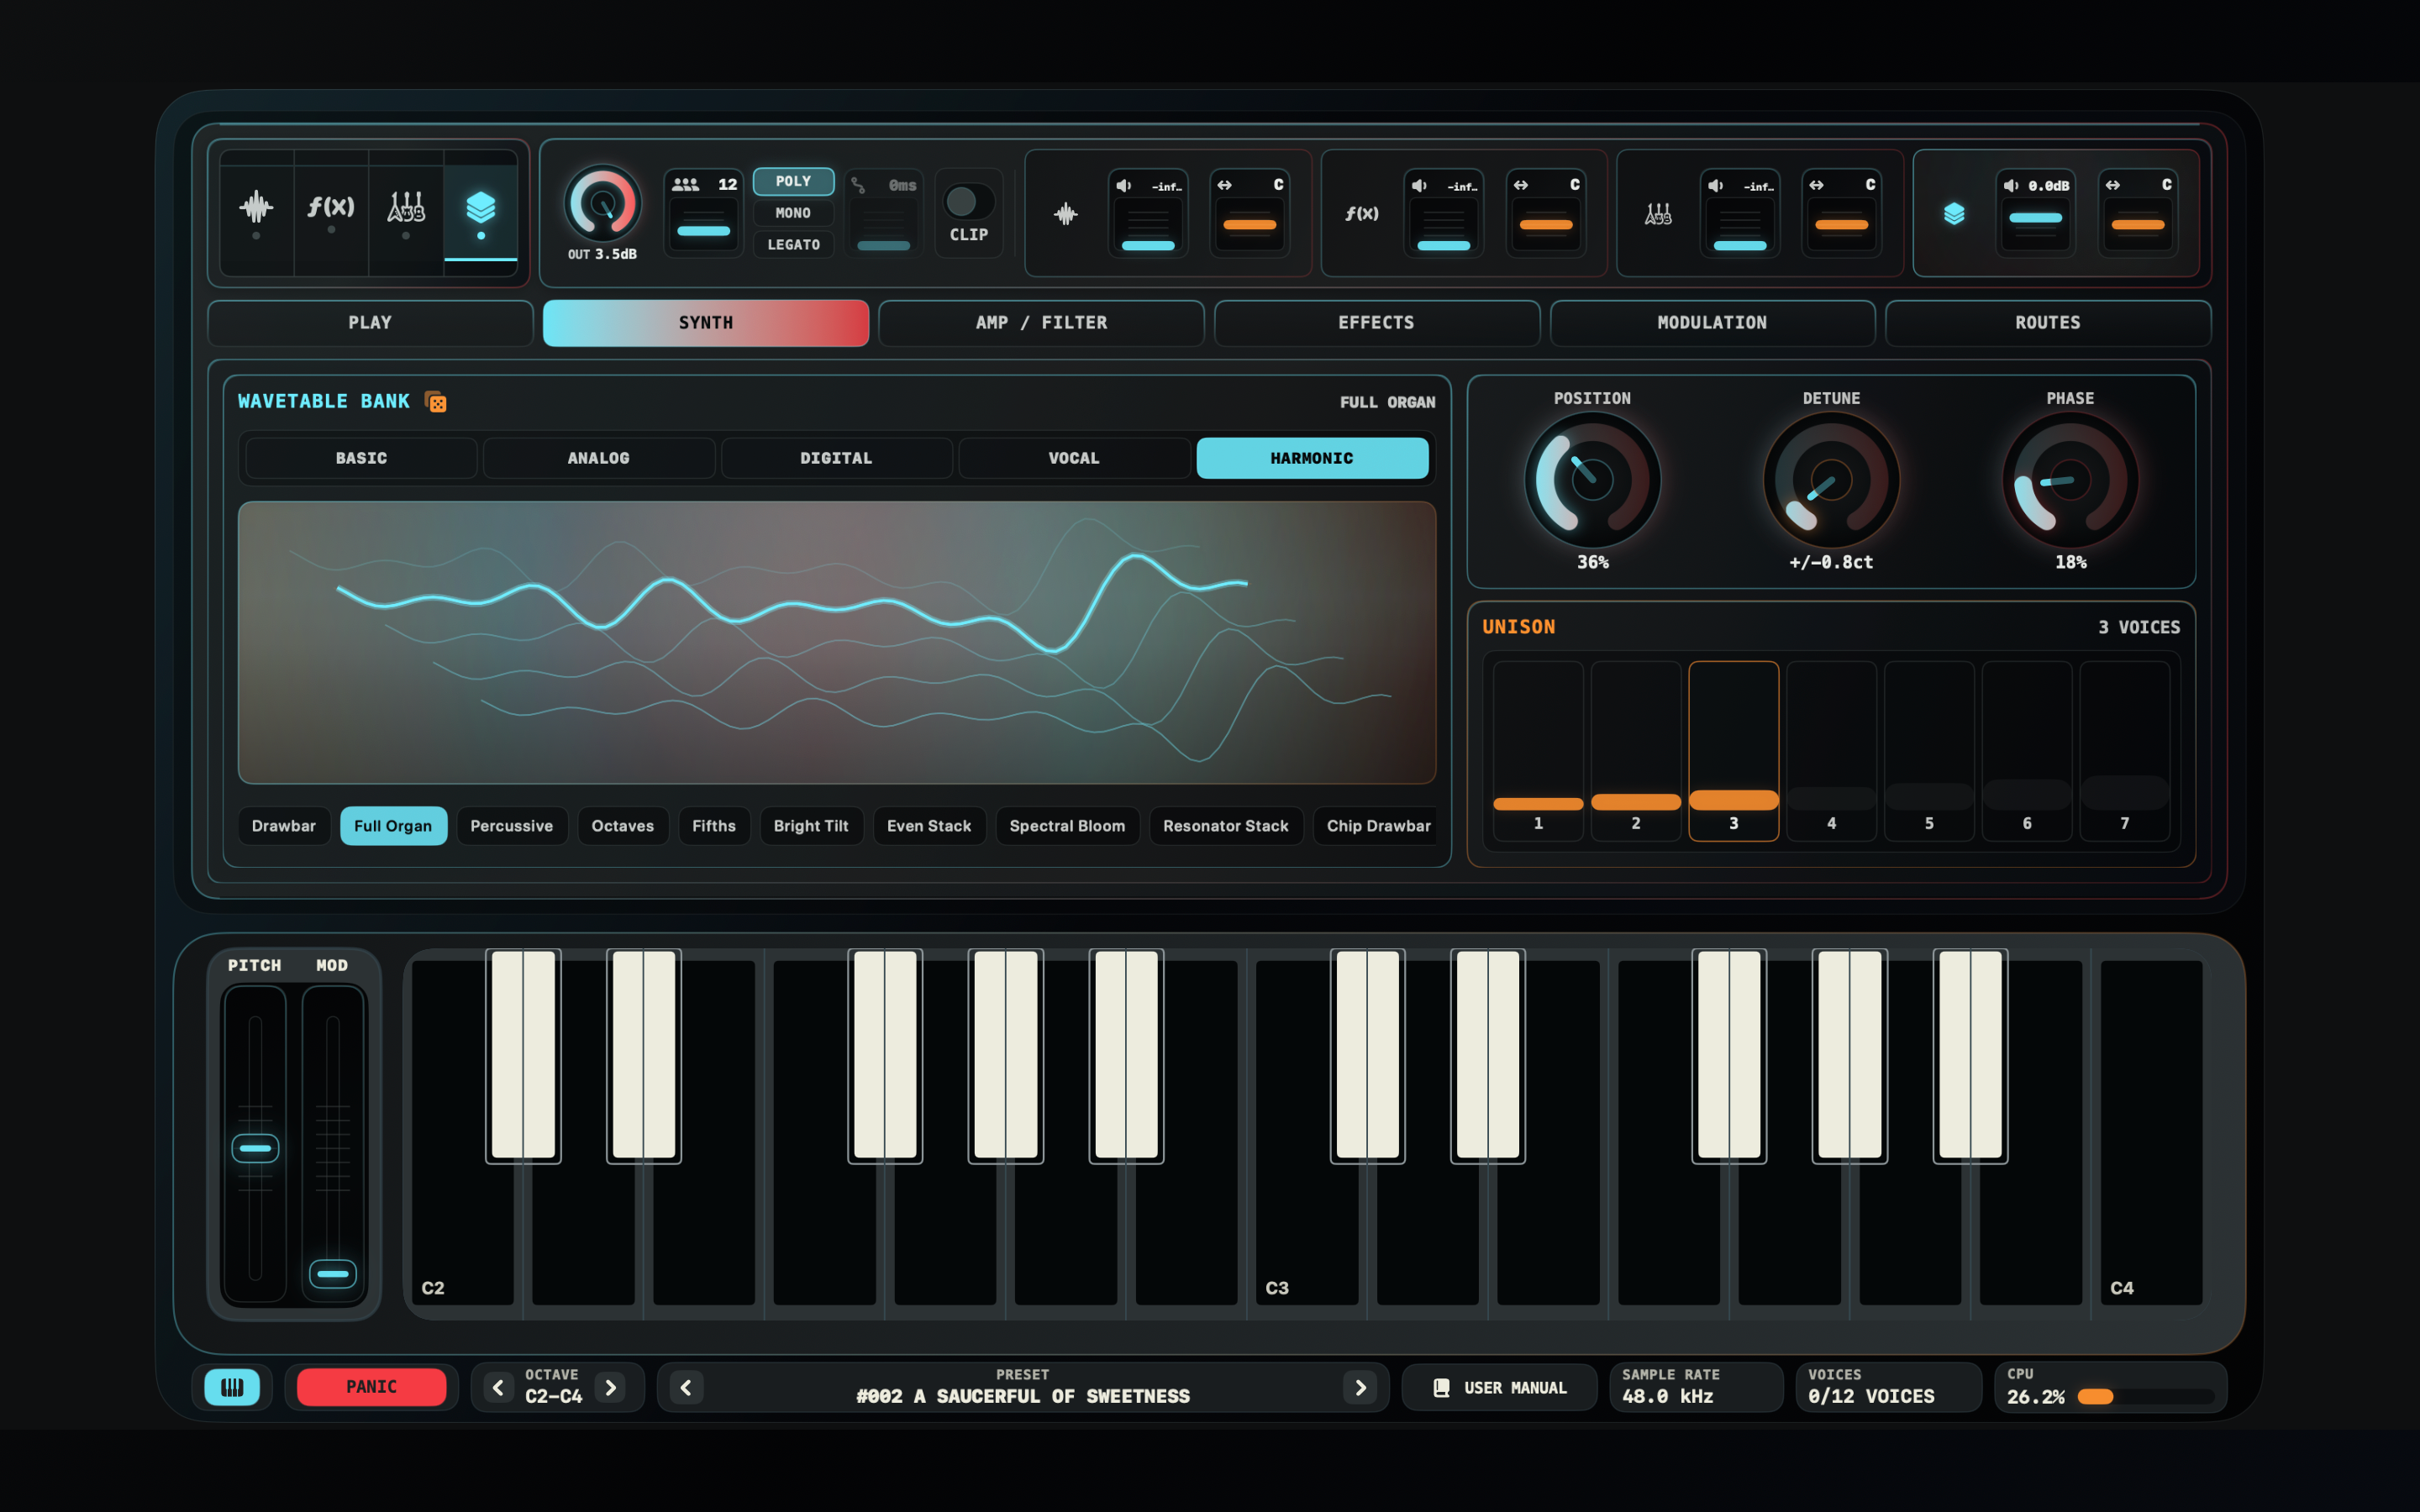Click the Mod wheel handle
The width and height of the screenshot is (2420, 1512).
(332, 1274)
